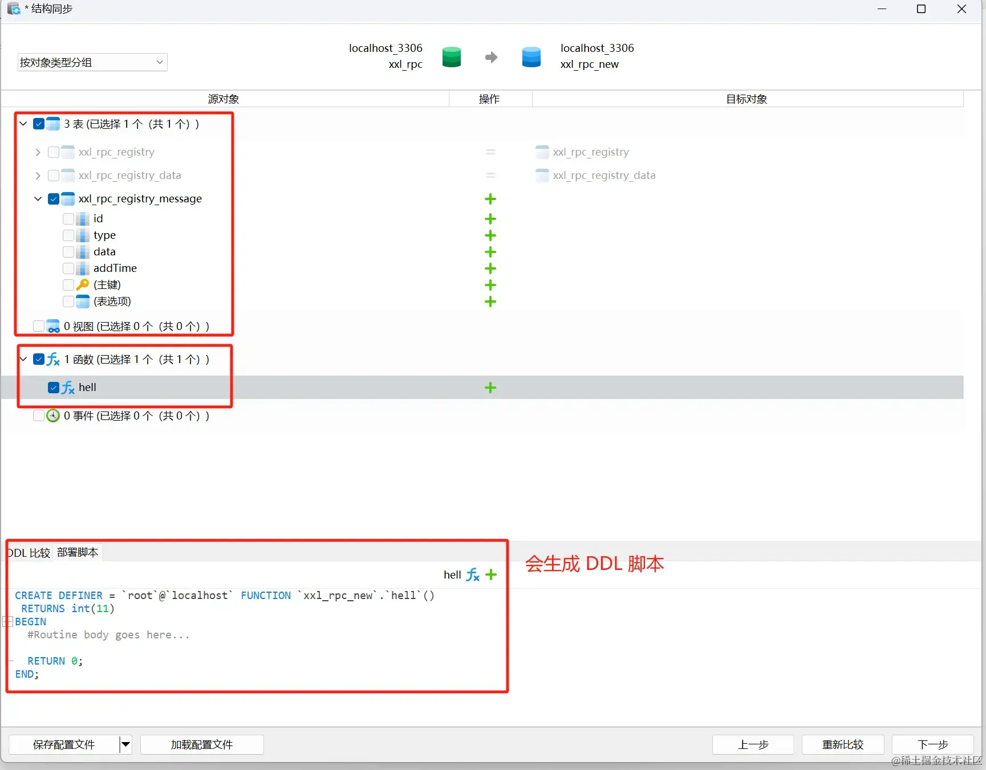
Task: Click the fx icon in the DDL header
Action: point(473,575)
